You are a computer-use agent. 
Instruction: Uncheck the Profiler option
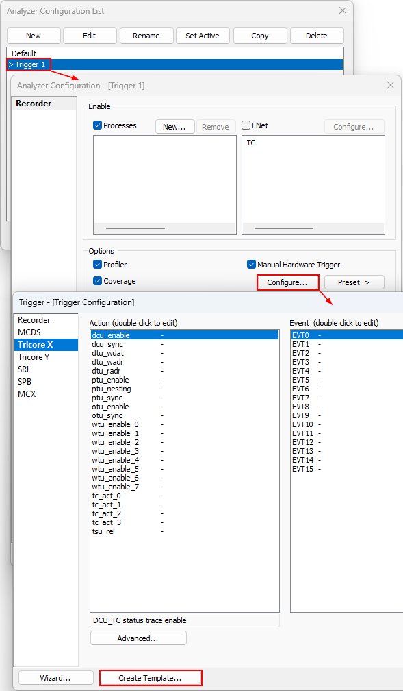pyautogui.click(x=98, y=265)
